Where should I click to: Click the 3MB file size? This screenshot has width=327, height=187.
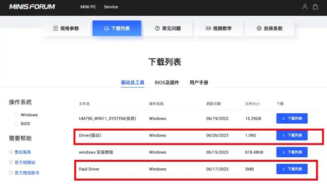pos(249,169)
